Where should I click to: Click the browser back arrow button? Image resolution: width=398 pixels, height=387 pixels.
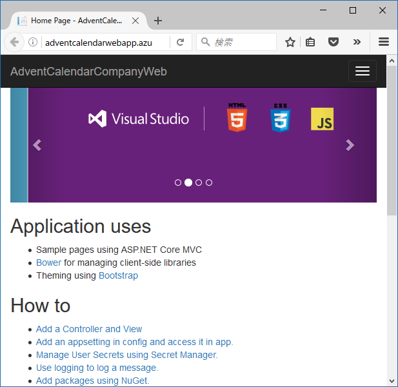pyautogui.click(x=14, y=42)
